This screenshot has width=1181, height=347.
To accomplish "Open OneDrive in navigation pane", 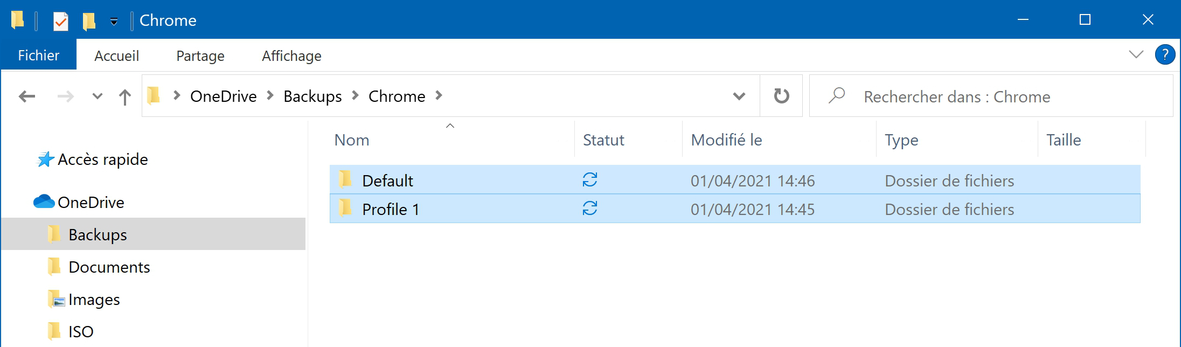I will tap(91, 203).
